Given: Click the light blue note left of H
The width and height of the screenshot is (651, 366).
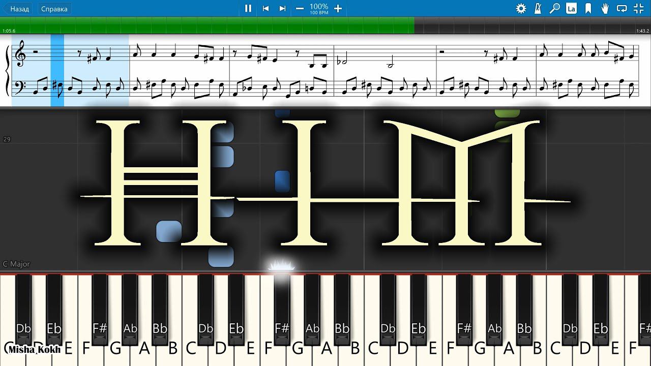Looking at the screenshot, I should (x=169, y=231).
